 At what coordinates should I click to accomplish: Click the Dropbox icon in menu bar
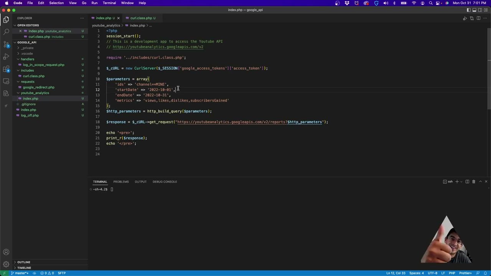pyautogui.click(x=347, y=3)
